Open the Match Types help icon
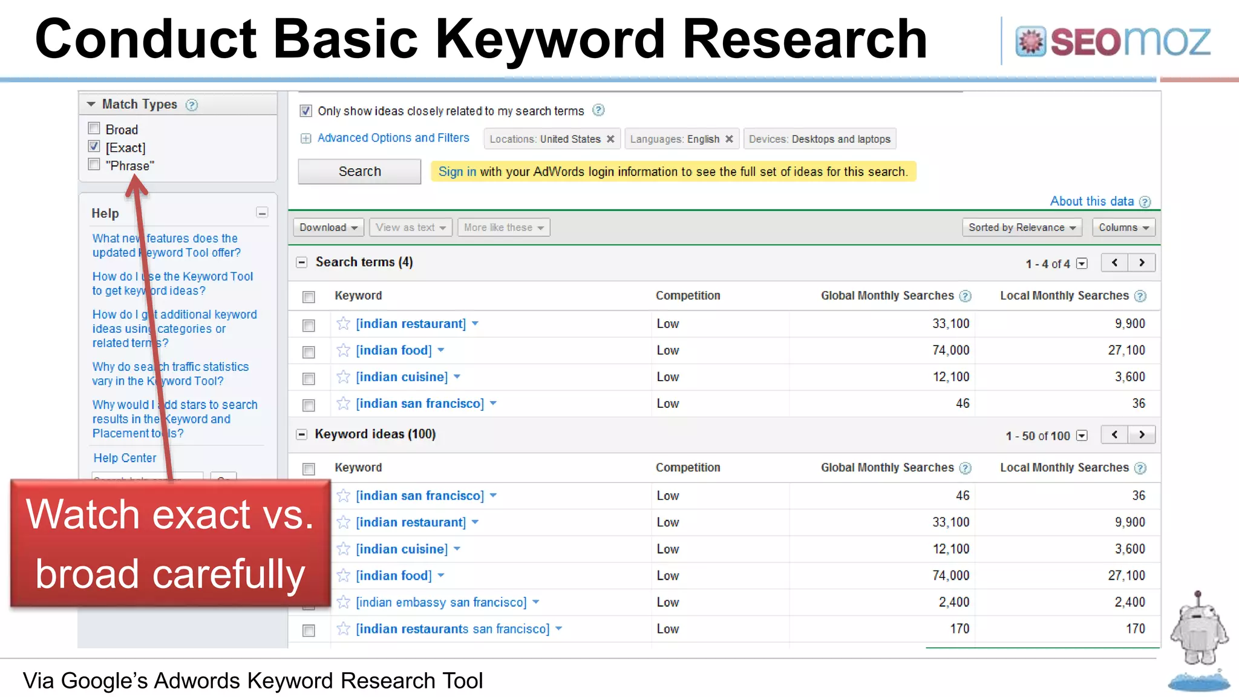 (192, 105)
